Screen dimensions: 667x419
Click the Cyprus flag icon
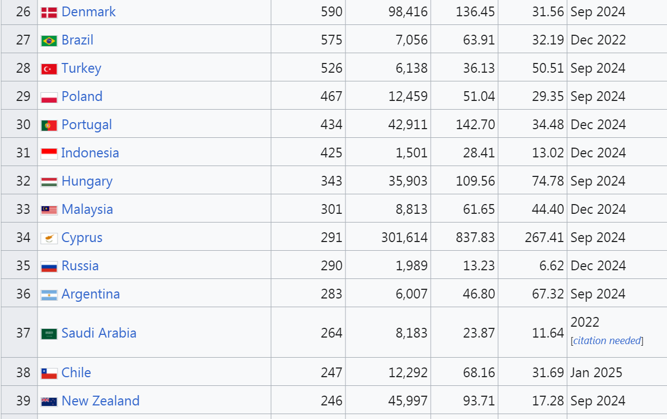tap(49, 238)
